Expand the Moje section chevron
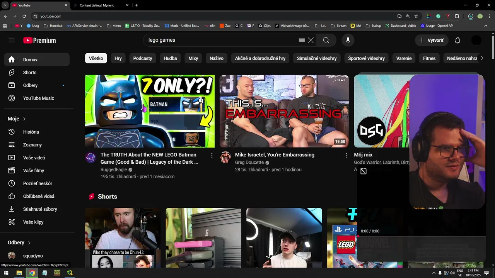This screenshot has height=278, width=495. [24, 119]
